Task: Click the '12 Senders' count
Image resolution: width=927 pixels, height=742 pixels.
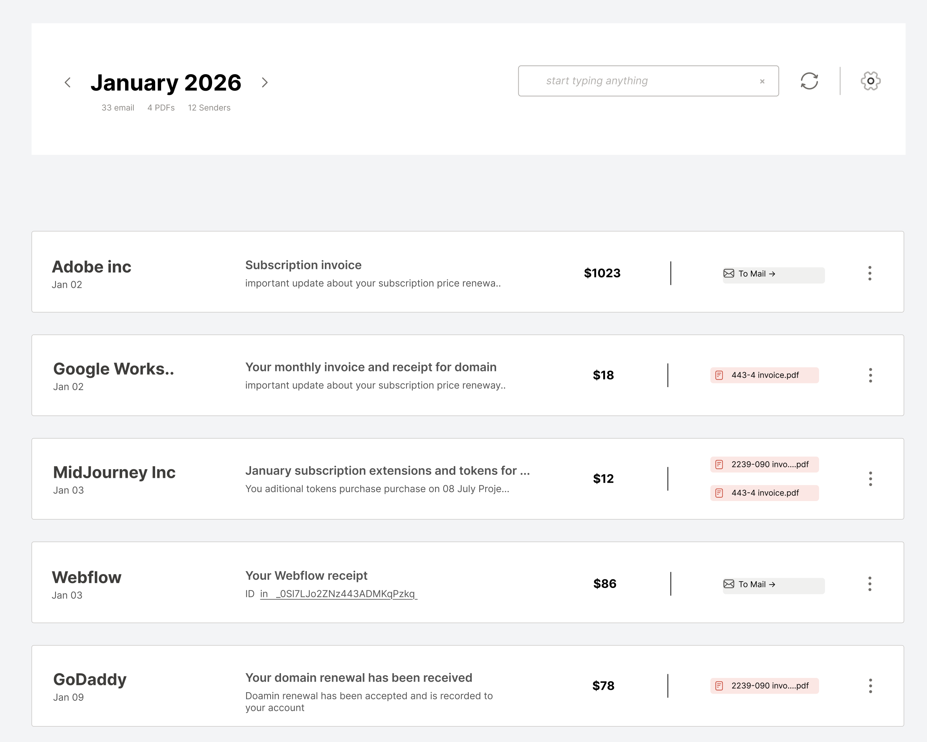Action: tap(209, 108)
